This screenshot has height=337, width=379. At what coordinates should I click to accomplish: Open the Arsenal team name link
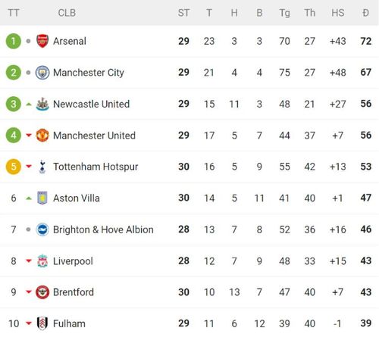click(70, 41)
